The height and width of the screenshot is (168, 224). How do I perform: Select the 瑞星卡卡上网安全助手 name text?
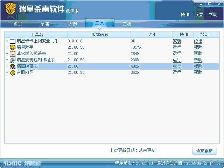click(x=37, y=41)
